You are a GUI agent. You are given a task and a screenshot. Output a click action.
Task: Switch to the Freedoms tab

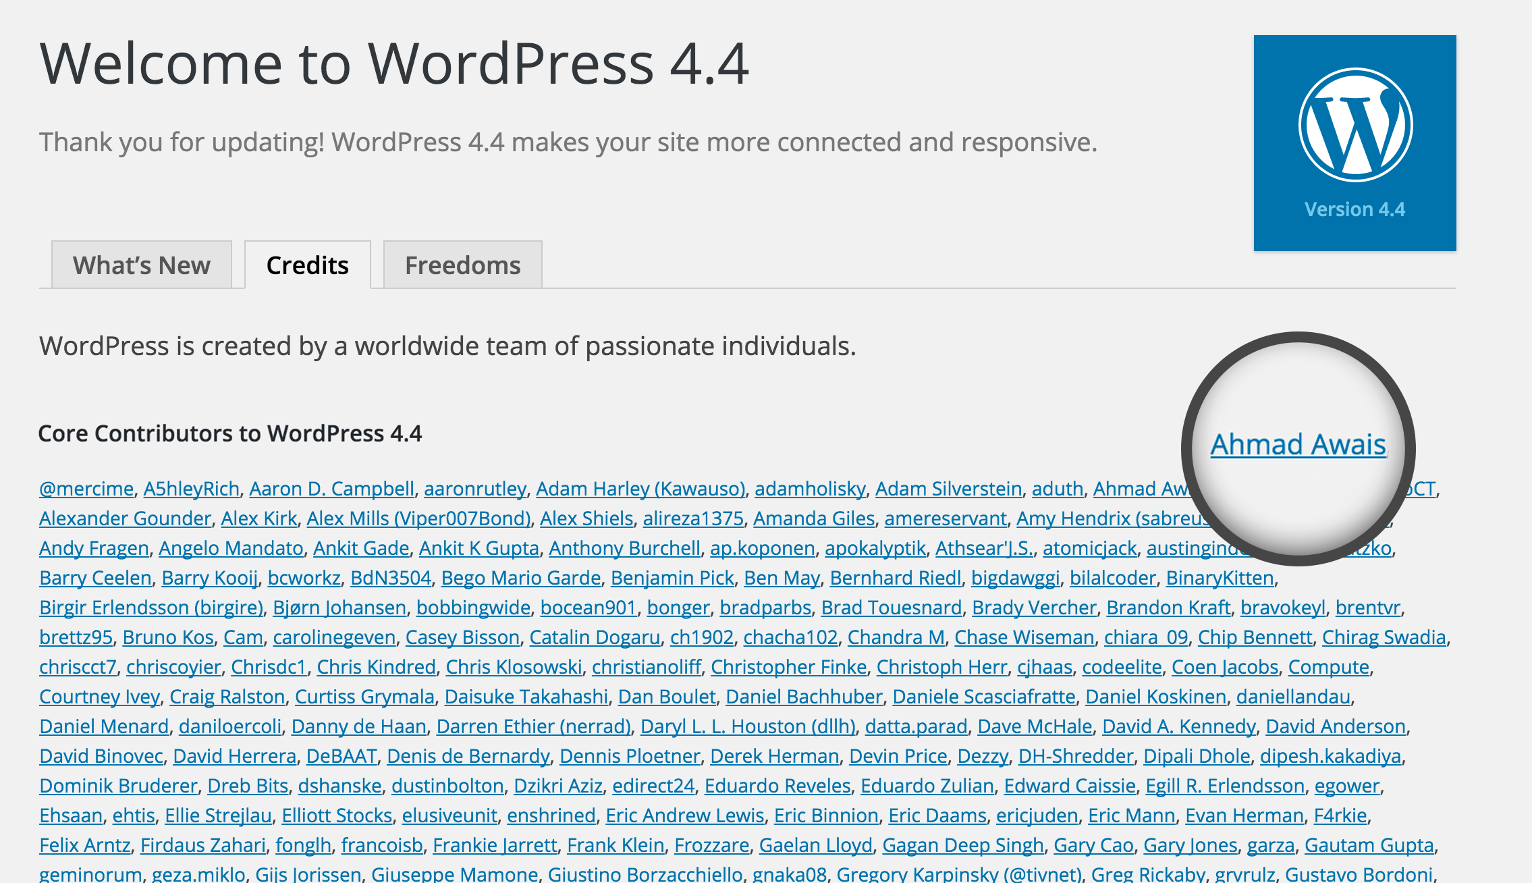462,265
